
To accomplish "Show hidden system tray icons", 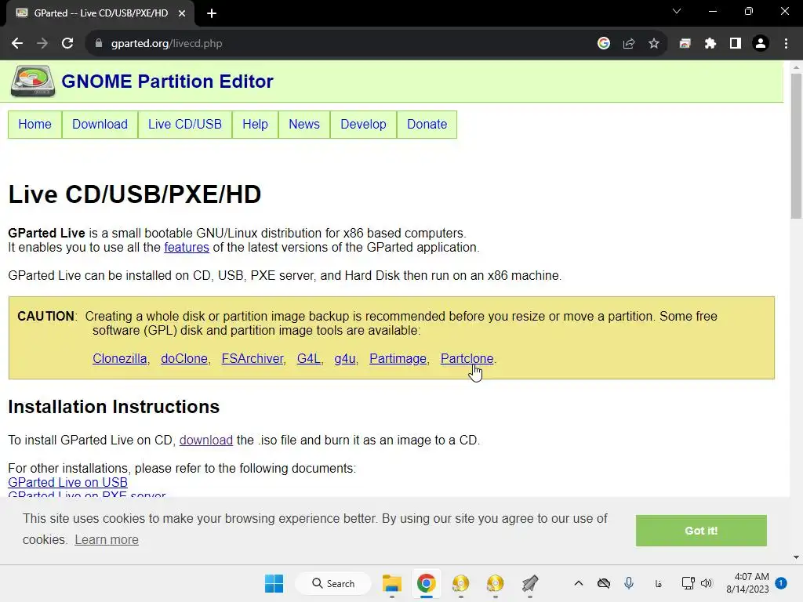I will coord(579,583).
